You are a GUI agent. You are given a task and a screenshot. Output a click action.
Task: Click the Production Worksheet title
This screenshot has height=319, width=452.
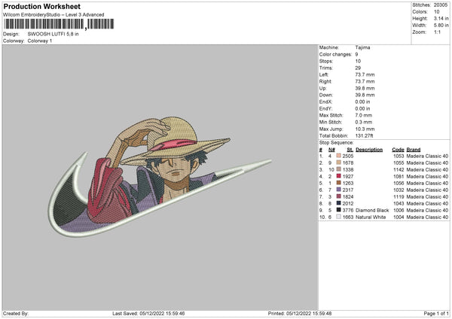point(41,6)
